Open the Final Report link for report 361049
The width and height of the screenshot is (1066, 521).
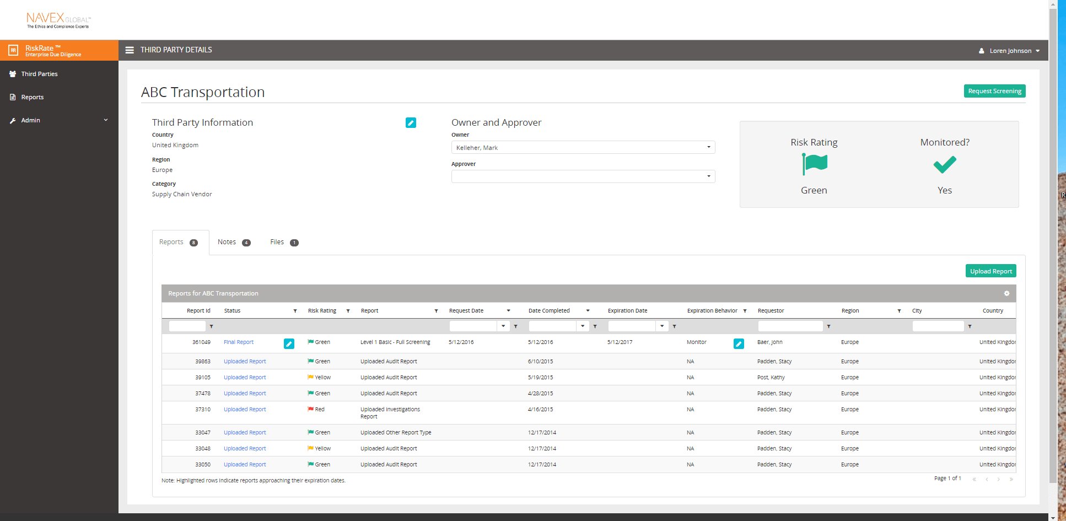(x=238, y=342)
